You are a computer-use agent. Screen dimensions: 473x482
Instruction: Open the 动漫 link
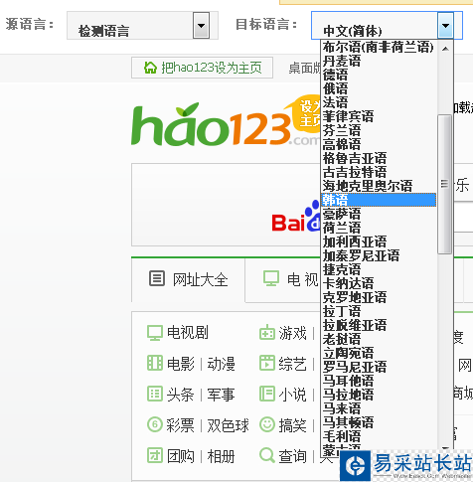point(222,364)
